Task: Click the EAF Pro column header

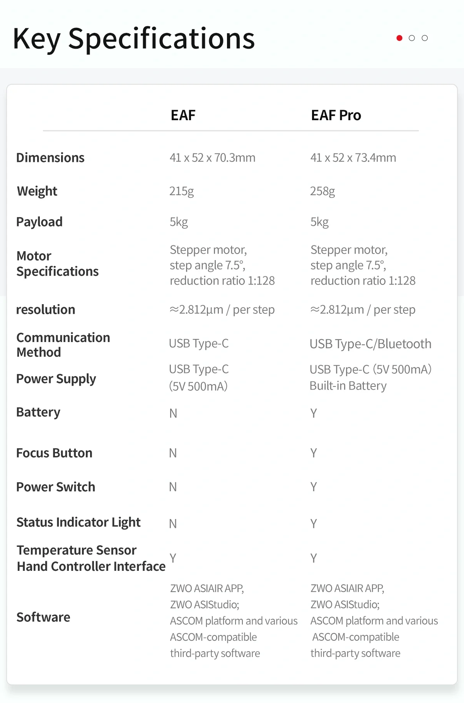Action: [336, 115]
